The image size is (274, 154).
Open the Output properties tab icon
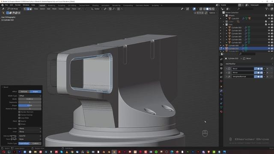pyautogui.click(x=221, y=68)
